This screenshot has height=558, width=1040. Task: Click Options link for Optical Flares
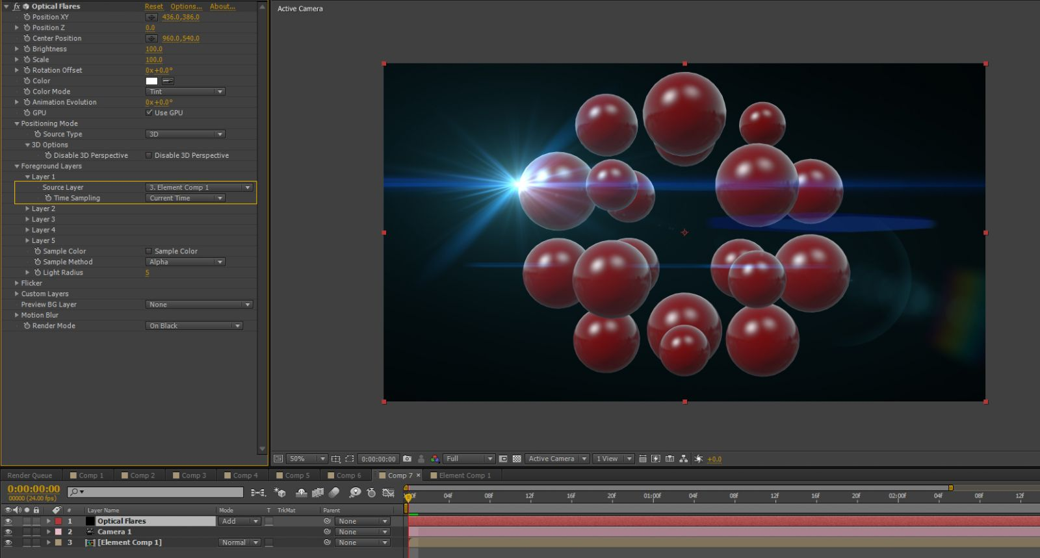tap(186, 6)
